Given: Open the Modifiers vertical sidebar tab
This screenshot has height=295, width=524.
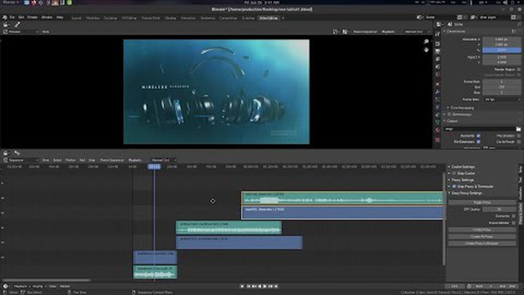Looking at the screenshot, I should pos(521,193).
